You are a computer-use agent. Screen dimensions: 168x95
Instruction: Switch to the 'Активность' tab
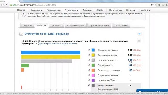click(x=56, y=26)
